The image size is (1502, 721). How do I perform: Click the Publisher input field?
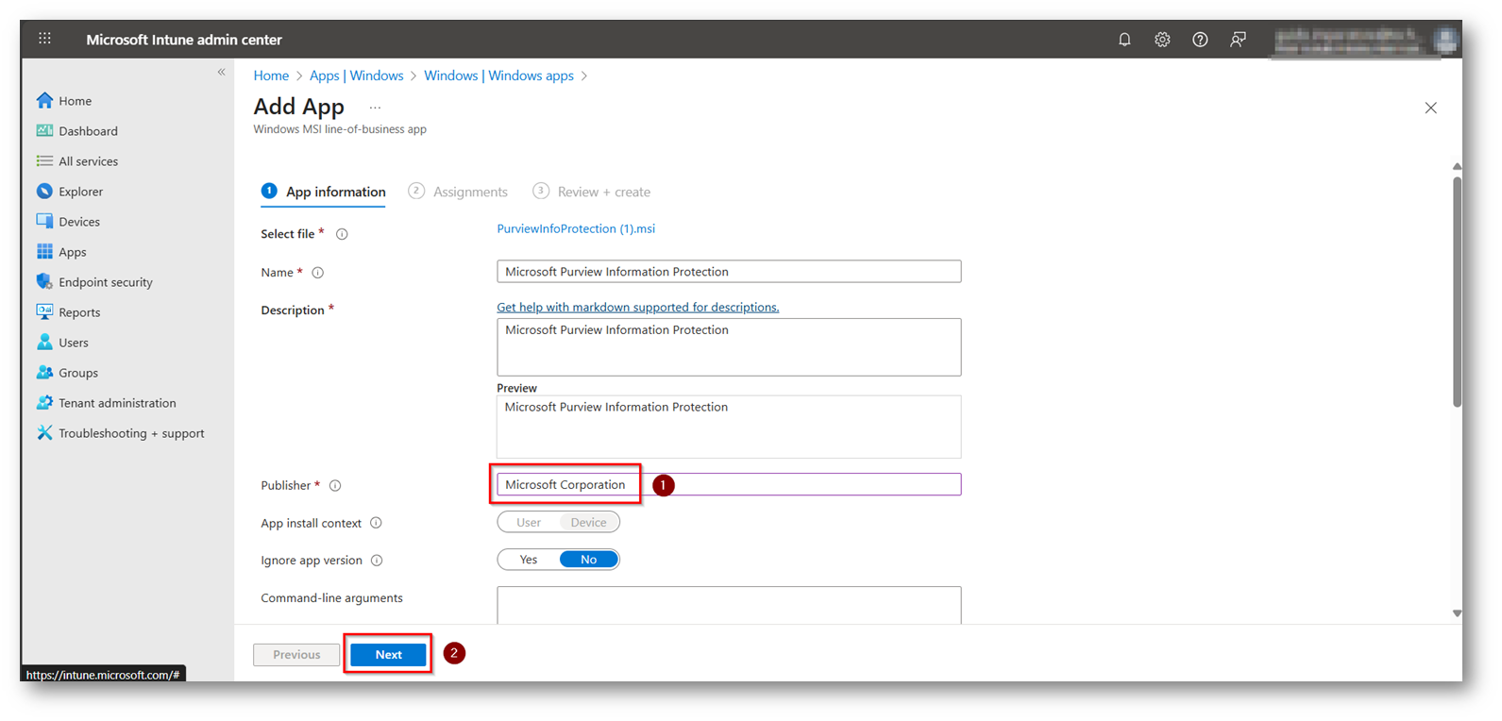729,484
